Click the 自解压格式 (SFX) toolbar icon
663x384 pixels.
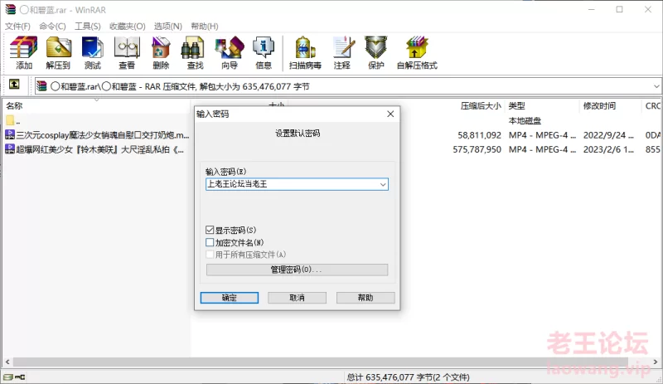pyautogui.click(x=417, y=52)
